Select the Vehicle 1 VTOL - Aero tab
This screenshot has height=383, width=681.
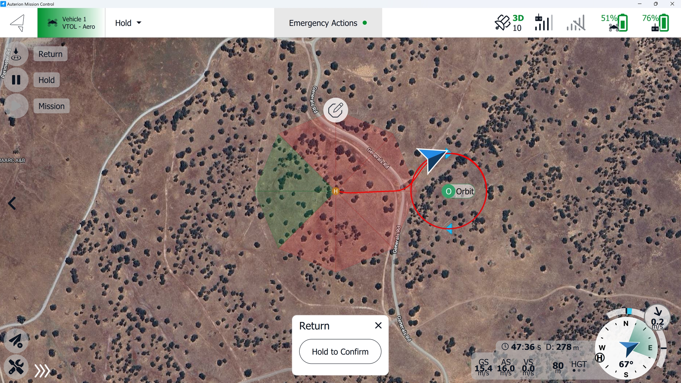point(71,23)
